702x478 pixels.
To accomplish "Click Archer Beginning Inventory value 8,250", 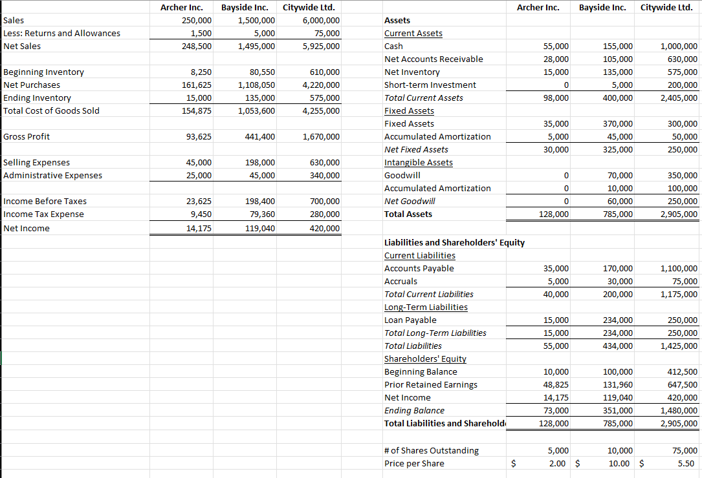I will [201, 72].
